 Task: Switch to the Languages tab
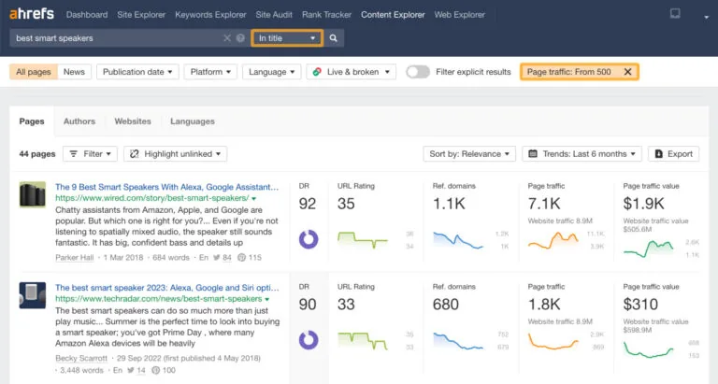[193, 121]
